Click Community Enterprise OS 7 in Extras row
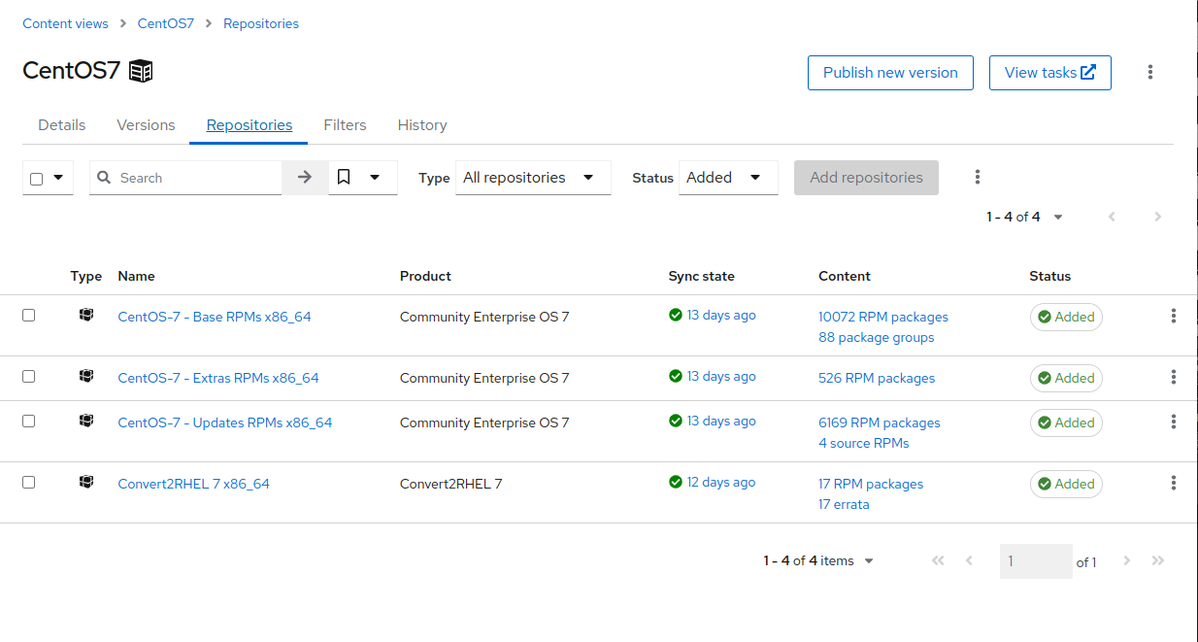Viewport: 1198px width, 642px height. 484,378
